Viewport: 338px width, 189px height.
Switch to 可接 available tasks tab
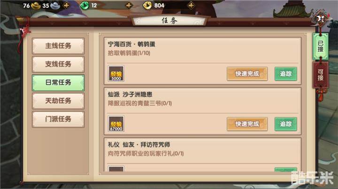click(x=321, y=75)
